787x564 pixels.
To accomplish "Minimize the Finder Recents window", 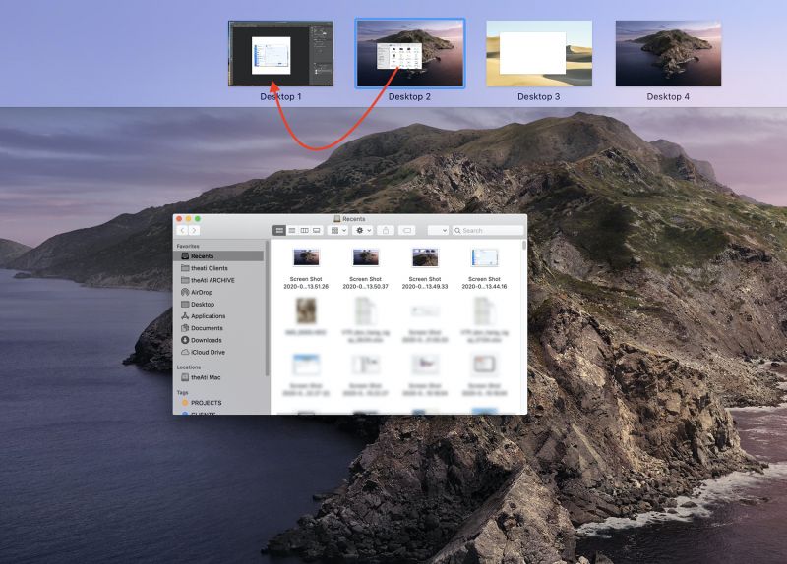I will tap(188, 219).
